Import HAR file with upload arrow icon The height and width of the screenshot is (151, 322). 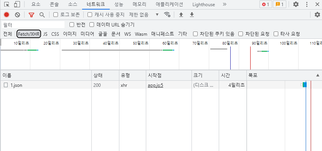tap(181, 15)
